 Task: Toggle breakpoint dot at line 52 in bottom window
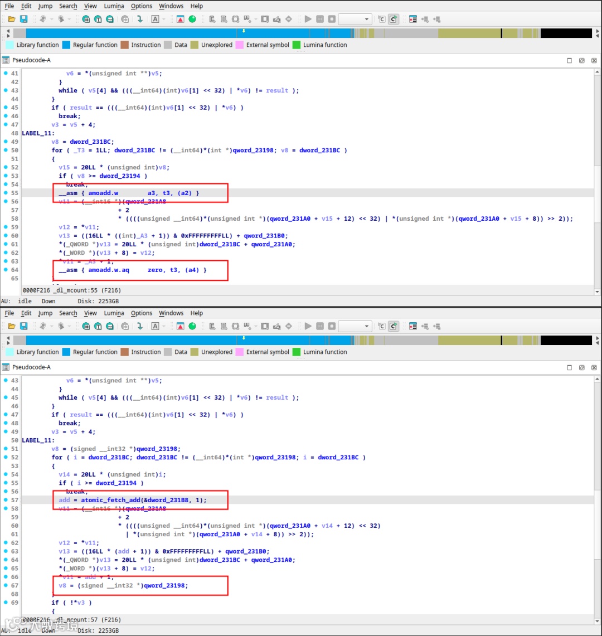click(x=6, y=457)
